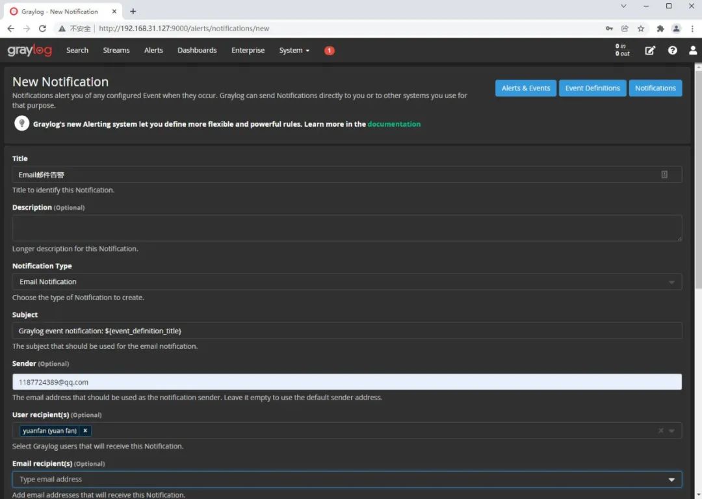
Task: Remove the yuanfan user recipient tag
Action: coord(85,431)
